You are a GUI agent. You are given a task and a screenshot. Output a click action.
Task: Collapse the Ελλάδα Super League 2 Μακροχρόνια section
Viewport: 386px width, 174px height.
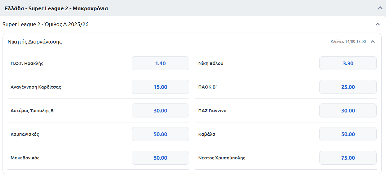tap(380, 8)
